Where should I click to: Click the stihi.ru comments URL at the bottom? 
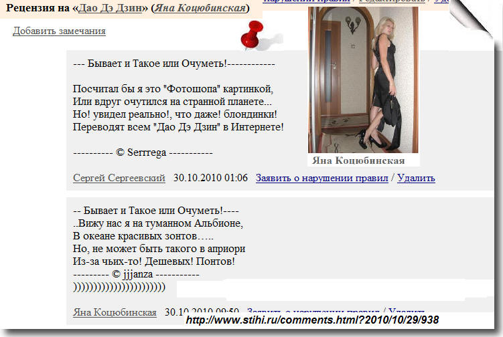point(312,320)
